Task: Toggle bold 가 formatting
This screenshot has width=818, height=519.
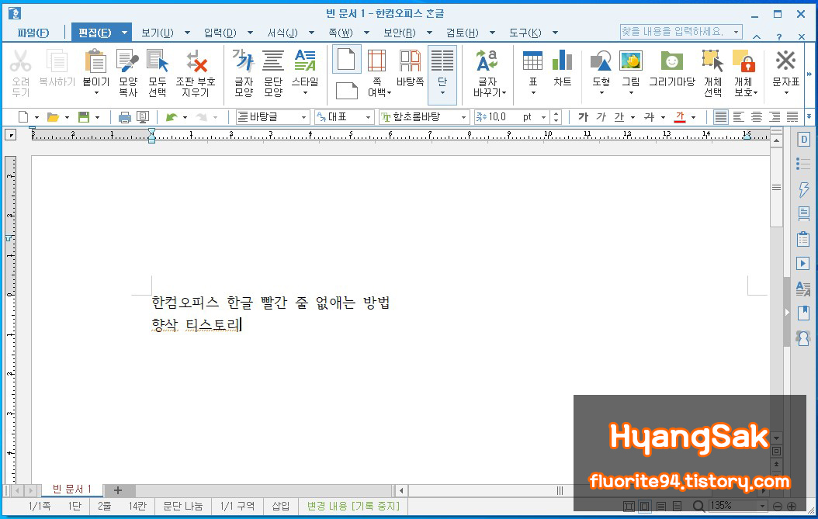Action: coord(584,117)
